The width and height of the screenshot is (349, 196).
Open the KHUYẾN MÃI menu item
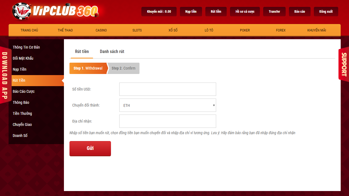pos(317,30)
